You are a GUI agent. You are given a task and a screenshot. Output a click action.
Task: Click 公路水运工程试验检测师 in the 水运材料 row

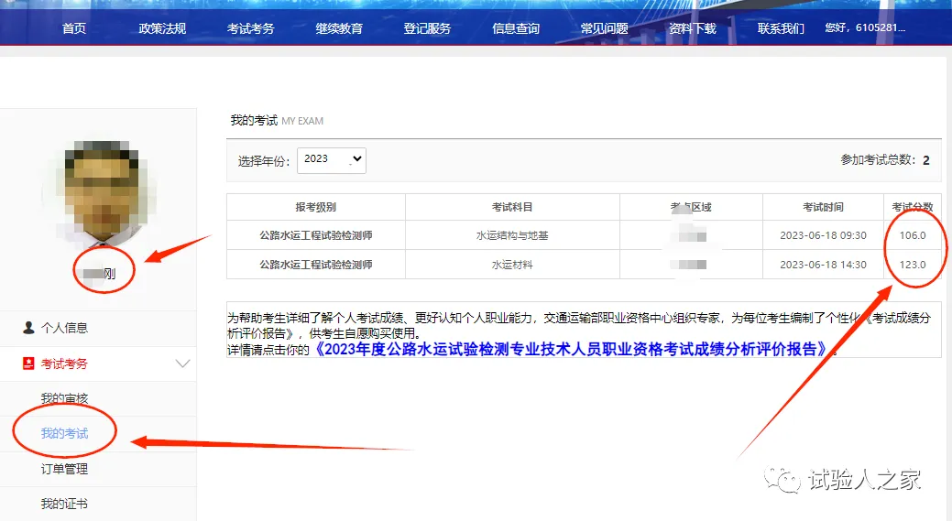pos(316,265)
